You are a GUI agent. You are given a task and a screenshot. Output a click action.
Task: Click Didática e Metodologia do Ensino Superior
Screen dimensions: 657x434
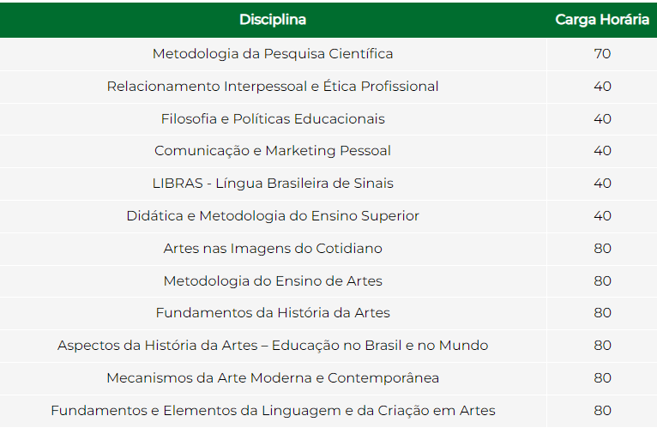point(273,216)
